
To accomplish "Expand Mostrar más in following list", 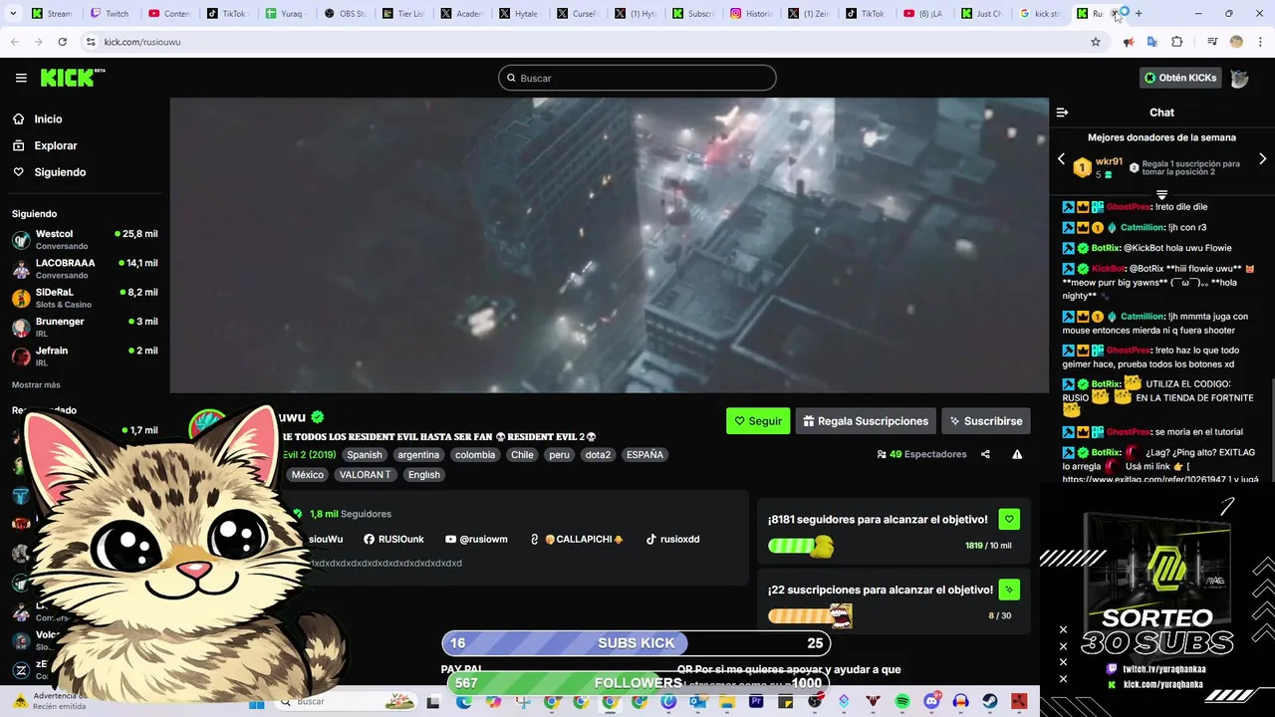I will click(x=36, y=384).
